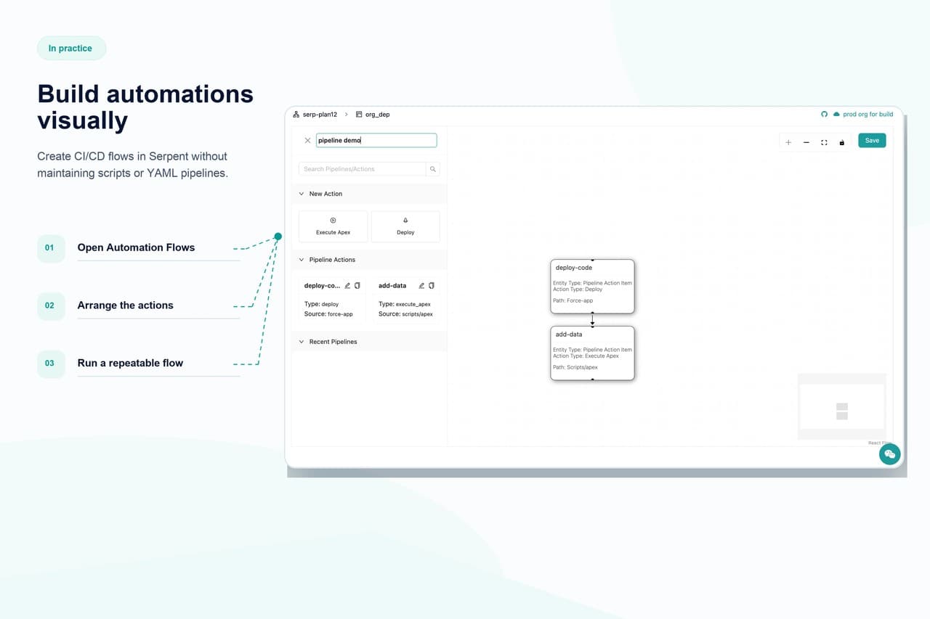The height and width of the screenshot is (619, 930).
Task: Click the Build automations visually heading
Action: [145, 107]
